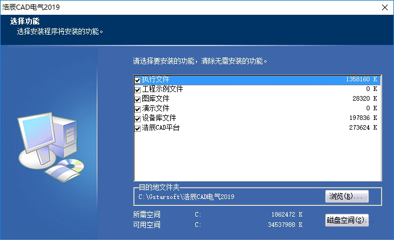Click the 浏览(R)... button

click(x=347, y=196)
